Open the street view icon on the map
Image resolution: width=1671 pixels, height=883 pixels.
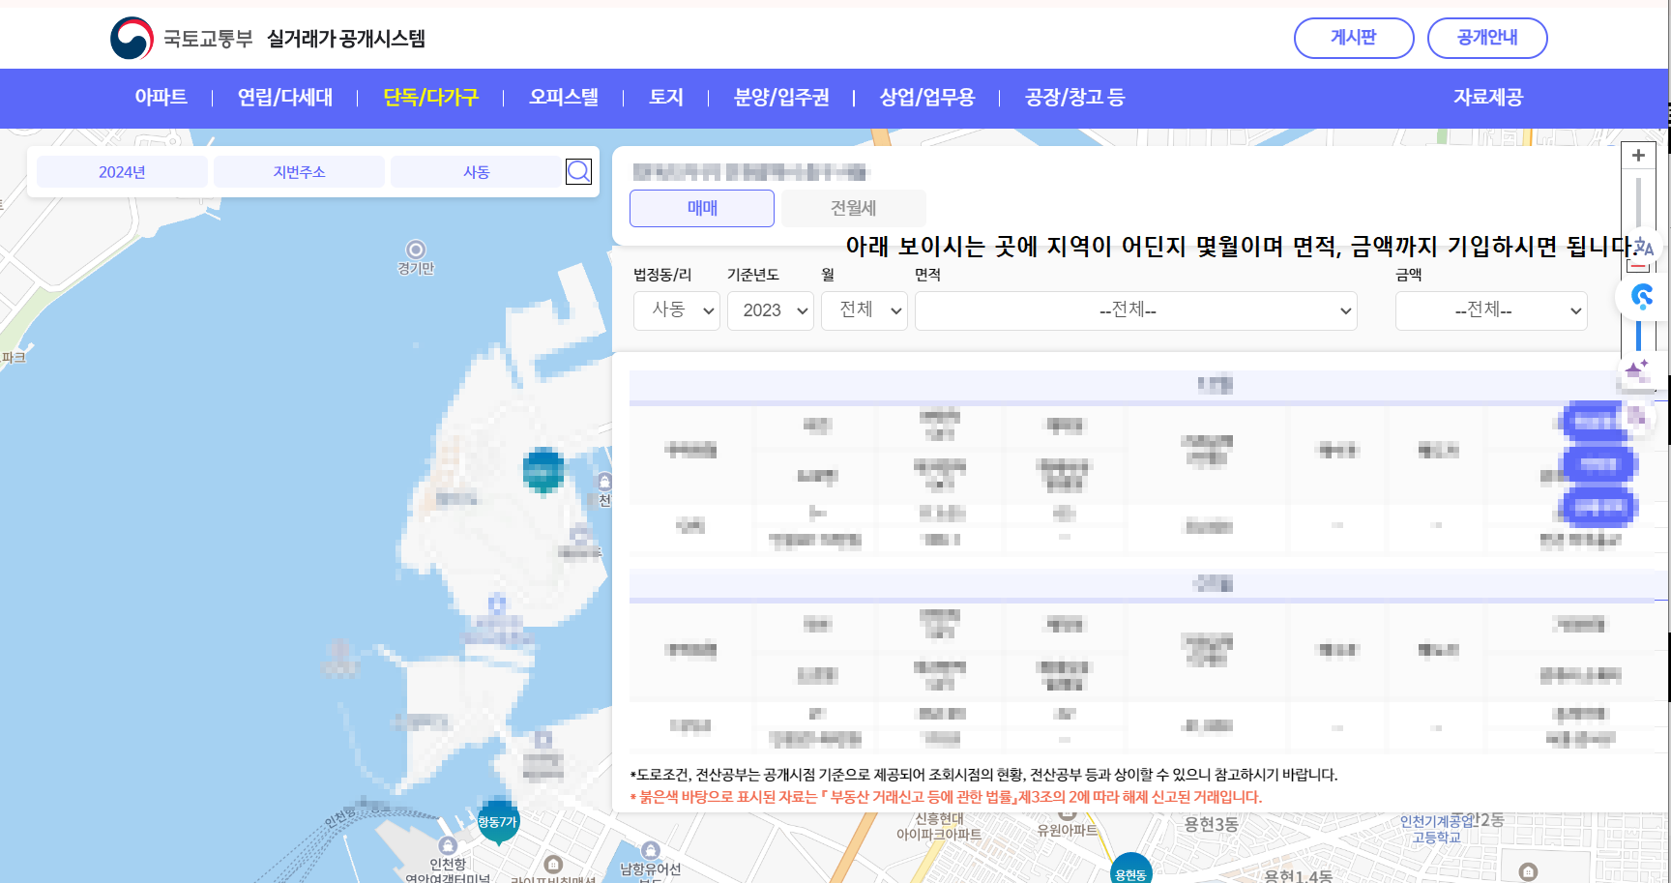[1643, 297]
